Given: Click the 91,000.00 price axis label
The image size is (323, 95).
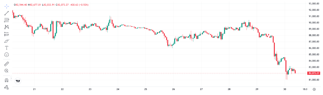Looking at the screenshot, I should (x=314, y=16).
